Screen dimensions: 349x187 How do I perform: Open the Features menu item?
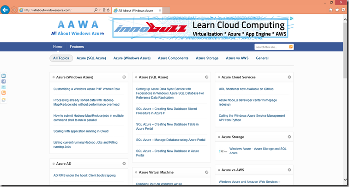pos(77,47)
